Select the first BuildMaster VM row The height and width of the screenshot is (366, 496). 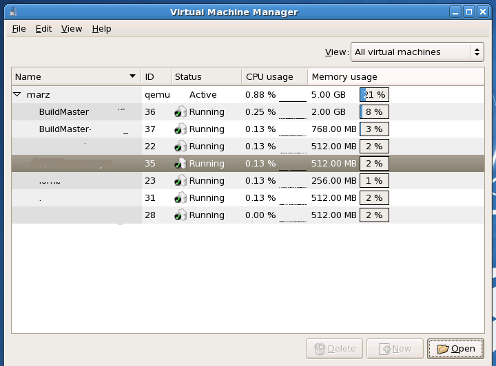click(64, 112)
